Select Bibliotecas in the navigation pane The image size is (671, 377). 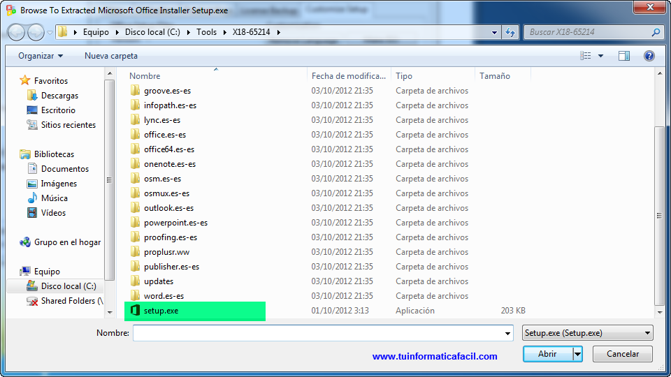(x=54, y=154)
